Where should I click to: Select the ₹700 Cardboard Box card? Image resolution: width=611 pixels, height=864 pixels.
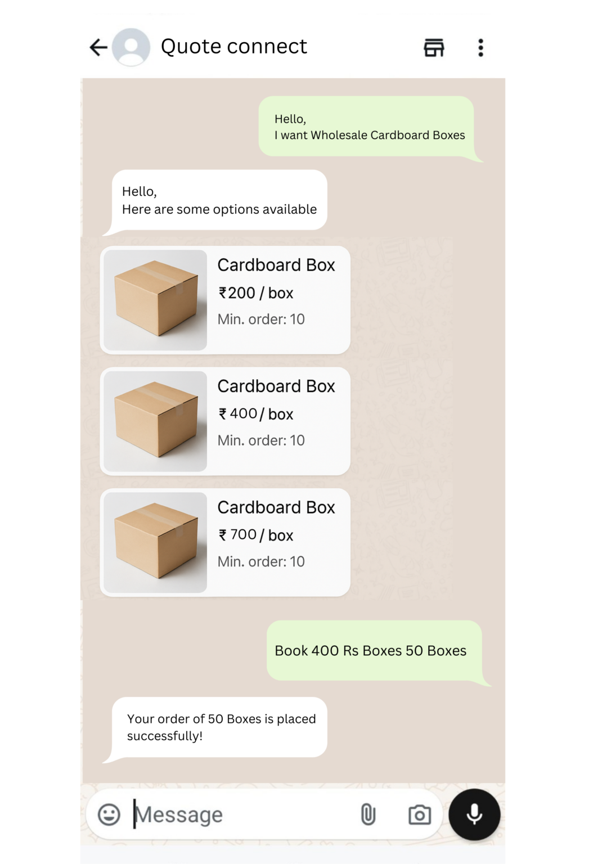coord(225,542)
